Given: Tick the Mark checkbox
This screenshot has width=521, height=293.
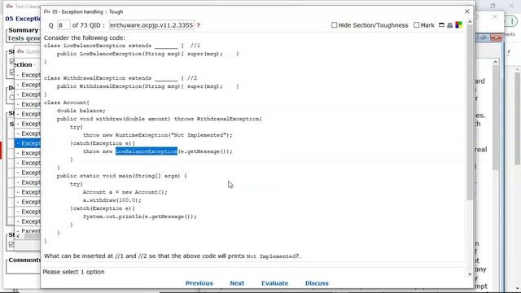Looking at the screenshot, I should pos(416,25).
